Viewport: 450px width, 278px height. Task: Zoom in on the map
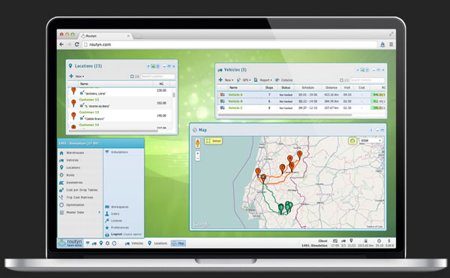(197, 153)
